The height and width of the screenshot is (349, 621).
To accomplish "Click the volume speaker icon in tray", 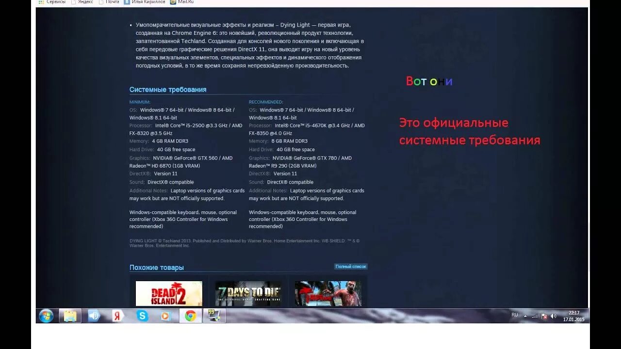I will 554,316.
